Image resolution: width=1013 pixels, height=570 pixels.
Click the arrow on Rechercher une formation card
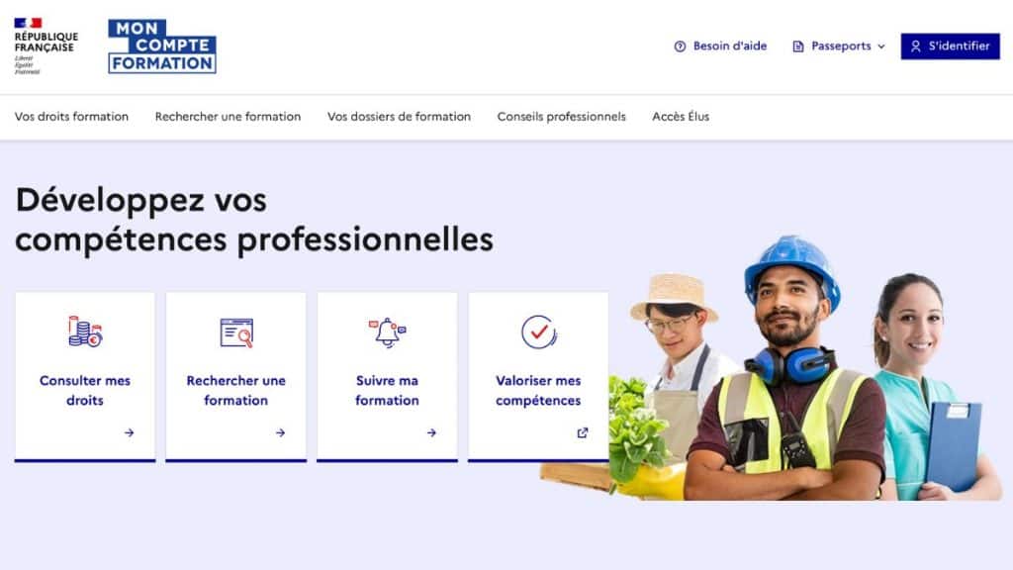pyautogui.click(x=280, y=433)
